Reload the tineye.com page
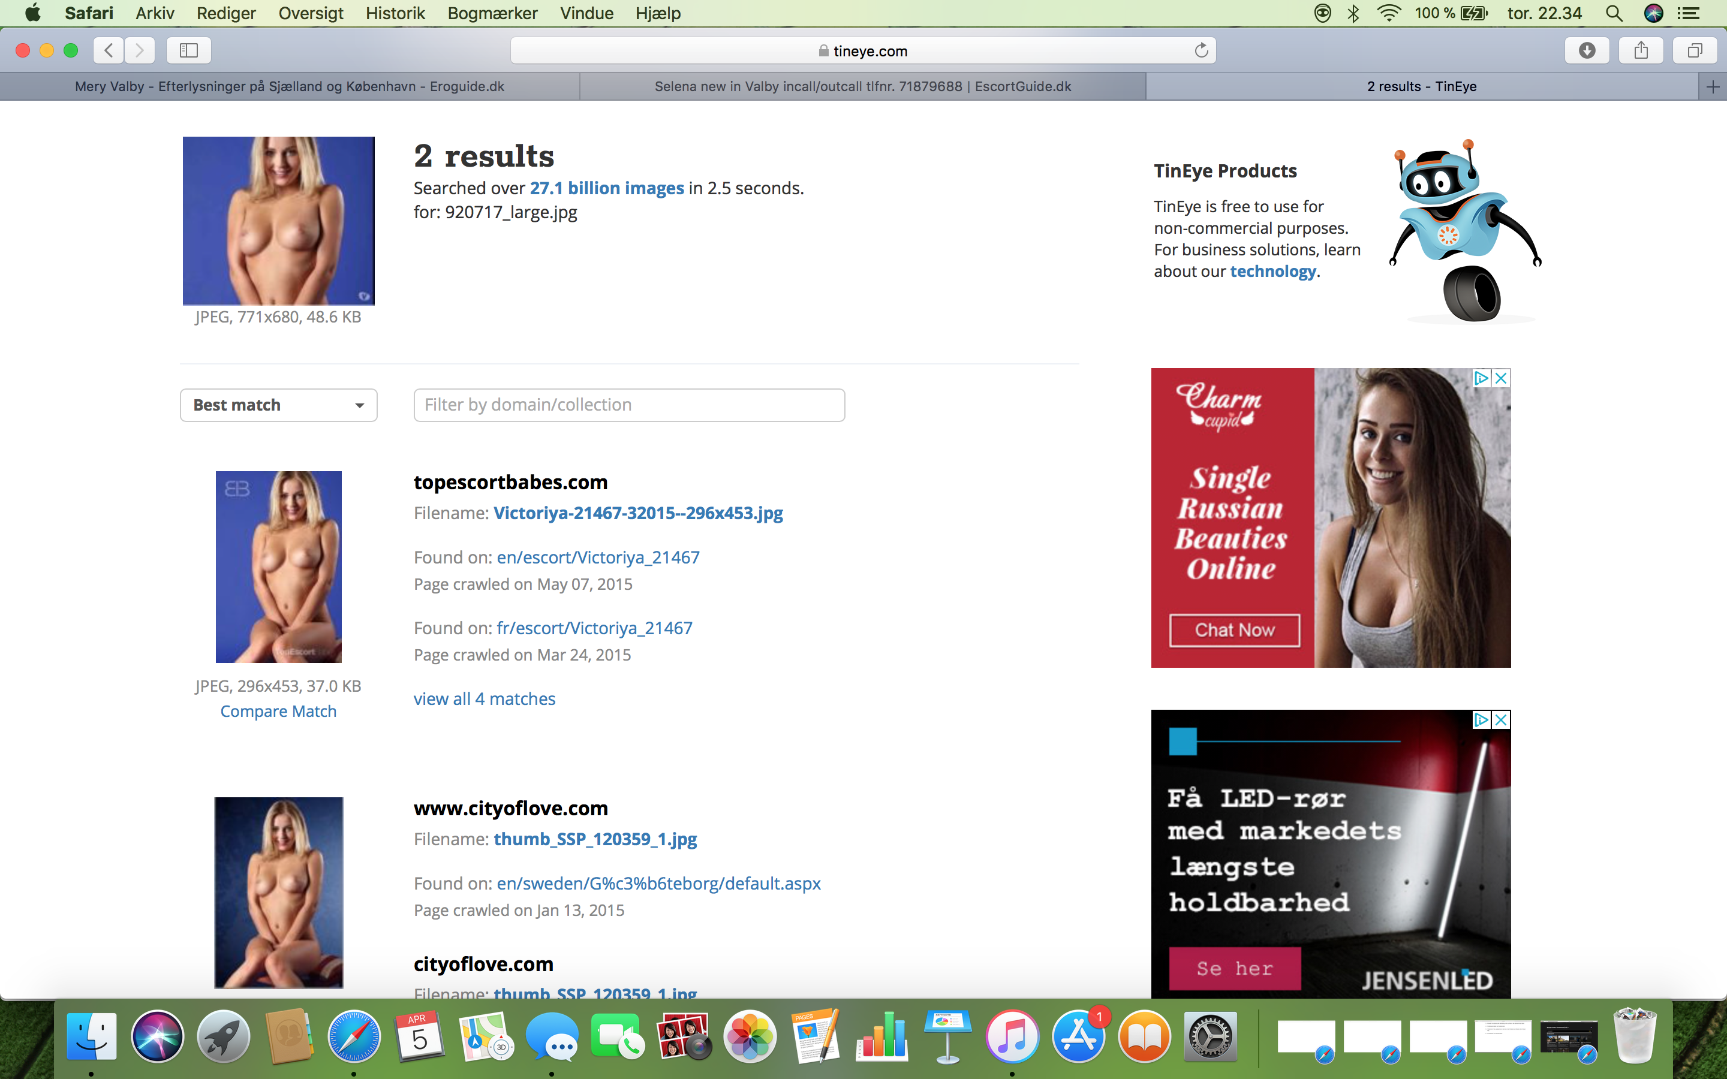 tap(1201, 50)
